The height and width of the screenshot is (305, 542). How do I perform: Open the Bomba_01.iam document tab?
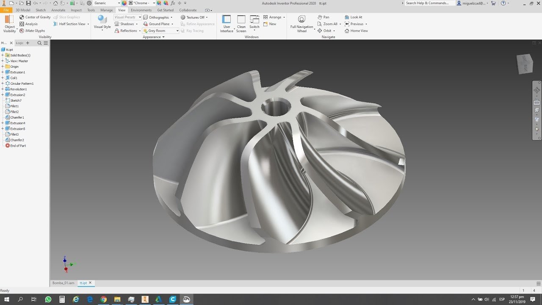tap(63, 283)
